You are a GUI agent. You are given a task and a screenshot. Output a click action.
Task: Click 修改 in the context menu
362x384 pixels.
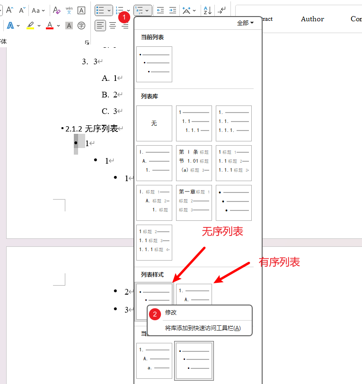click(x=171, y=313)
